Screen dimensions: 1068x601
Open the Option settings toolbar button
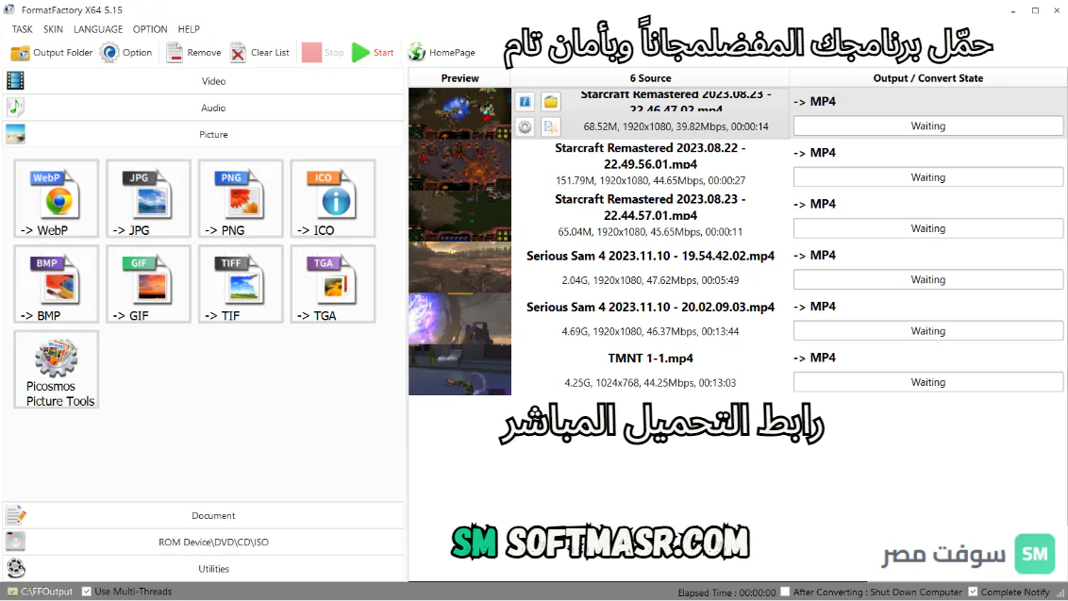tap(126, 53)
